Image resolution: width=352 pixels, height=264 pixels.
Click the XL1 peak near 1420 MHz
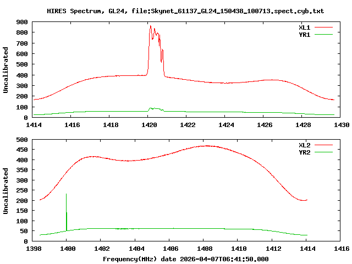click(x=151, y=26)
